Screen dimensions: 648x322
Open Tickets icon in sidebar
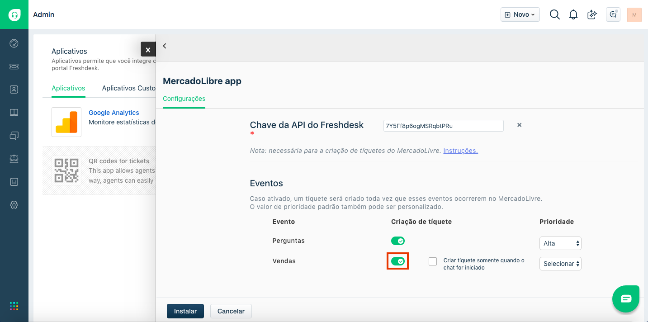click(14, 66)
